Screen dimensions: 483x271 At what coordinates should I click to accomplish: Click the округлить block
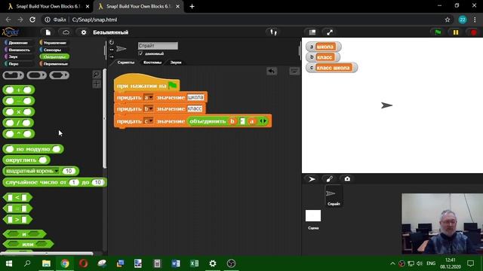pyautogui.click(x=26, y=160)
